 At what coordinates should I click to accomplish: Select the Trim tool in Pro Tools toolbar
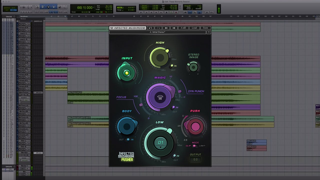43,7
